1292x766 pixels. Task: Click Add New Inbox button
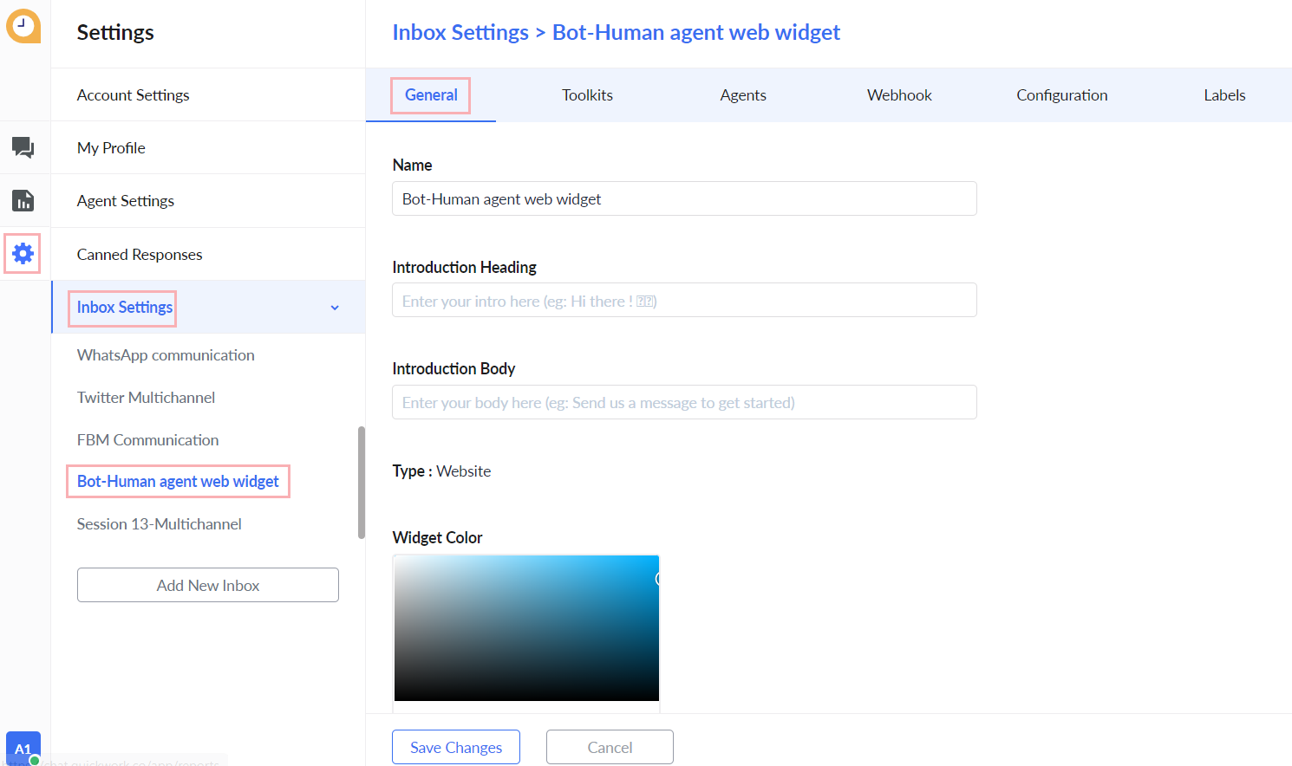(208, 585)
